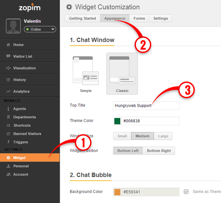Click the Banned Visitors icon
The image size is (221, 203).
click(x=8, y=134)
